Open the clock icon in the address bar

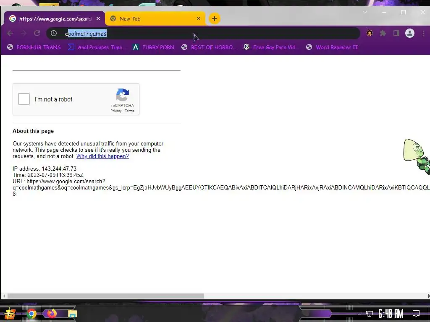pos(54,34)
